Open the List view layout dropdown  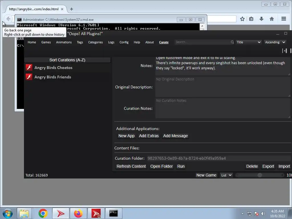coord(226,175)
